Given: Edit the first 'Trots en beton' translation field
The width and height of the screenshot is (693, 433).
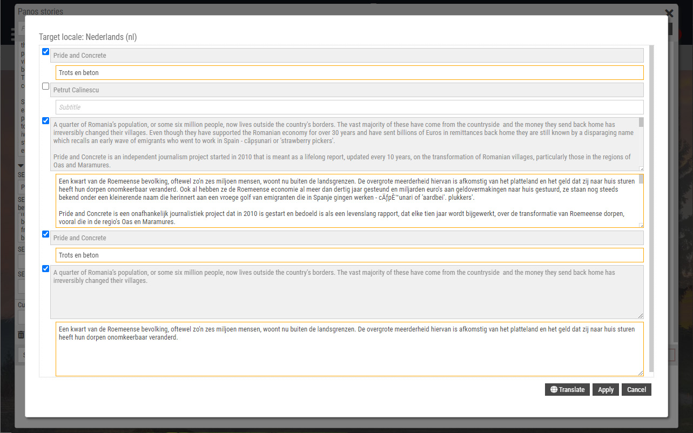Looking at the screenshot, I should [349, 73].
